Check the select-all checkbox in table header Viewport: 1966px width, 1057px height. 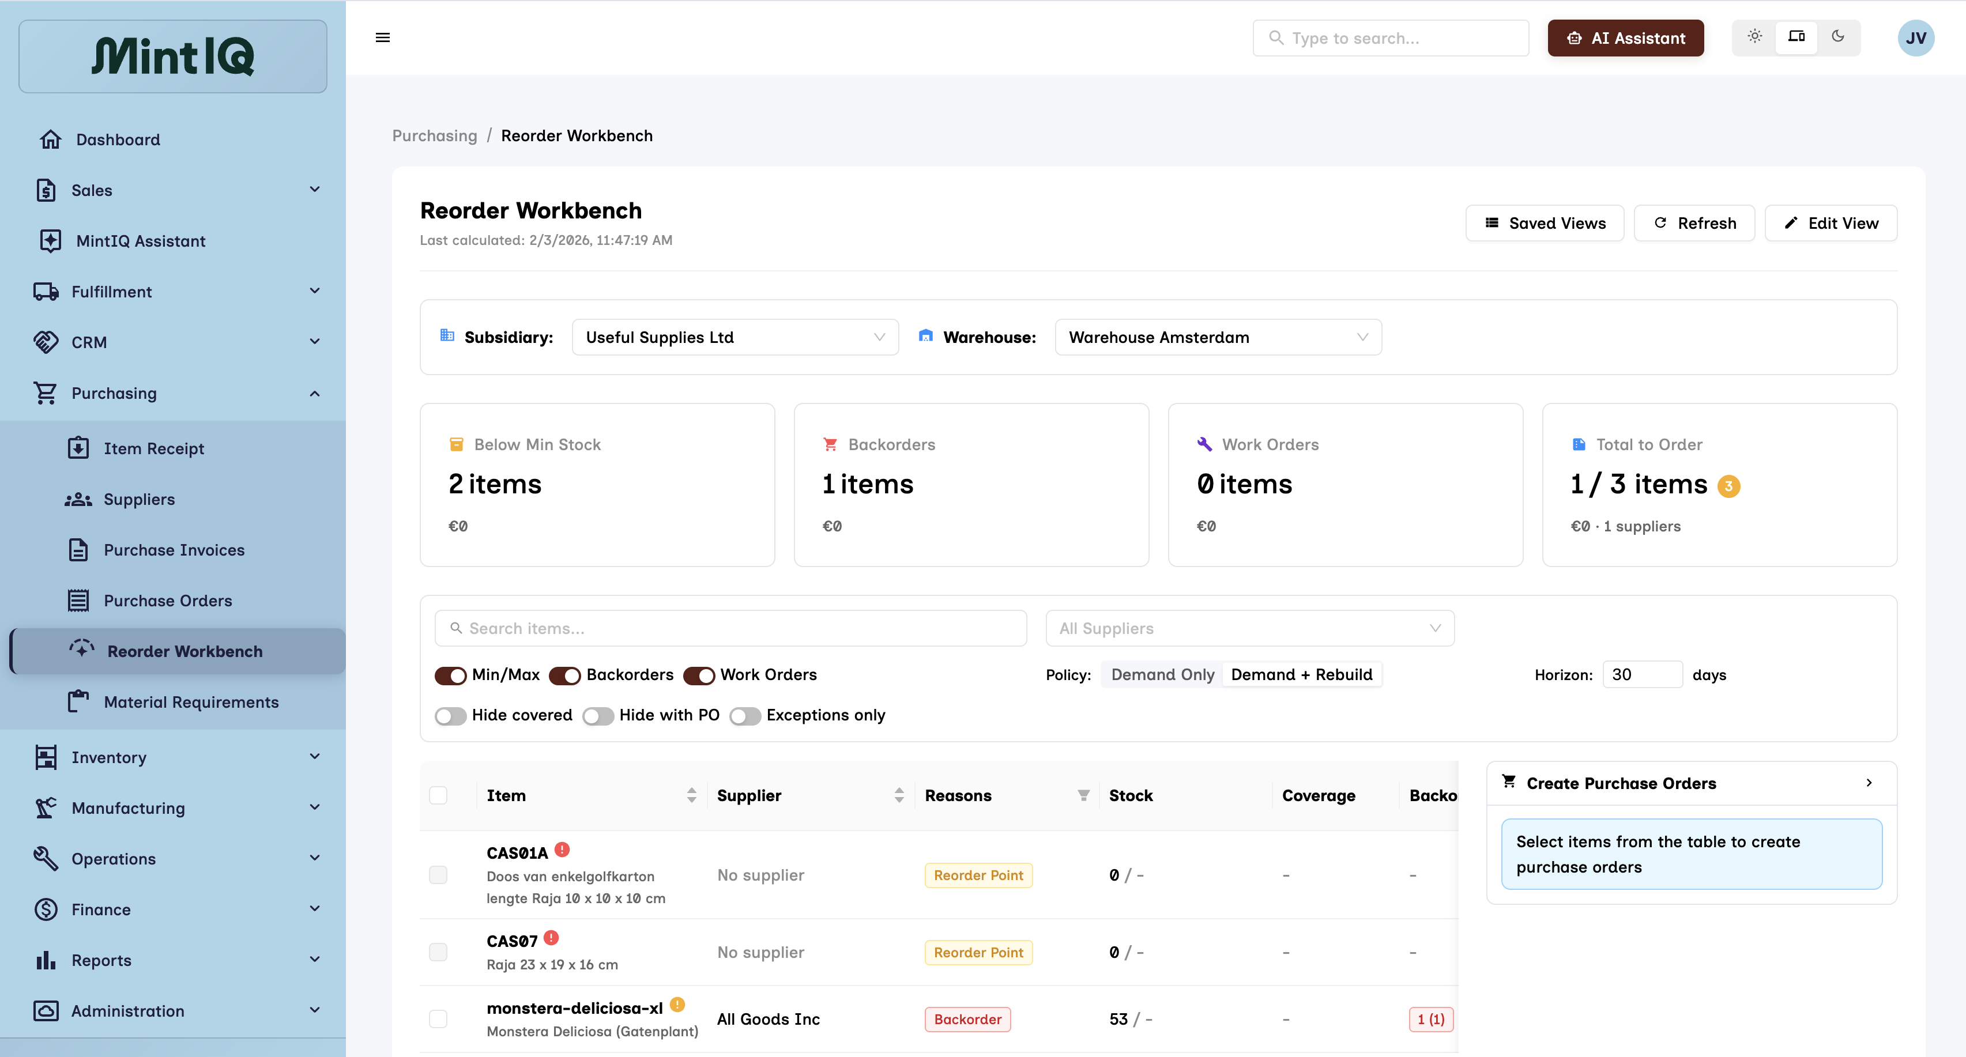(438, 795)
